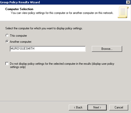Click the scroll document icon in the header
The width and height of the screenshot is (131, 113).
click(x=123, y=12)
